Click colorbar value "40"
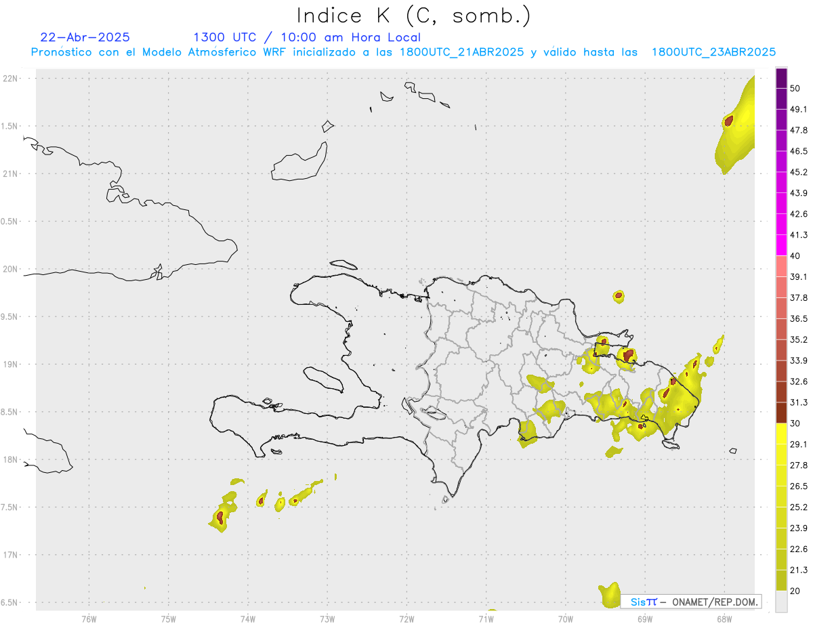Screen dimensions: 813x628 pos(795,256)
